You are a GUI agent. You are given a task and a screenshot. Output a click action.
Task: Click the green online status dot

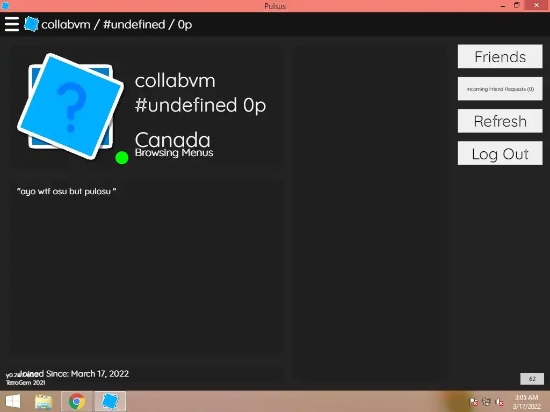[122, 158]
